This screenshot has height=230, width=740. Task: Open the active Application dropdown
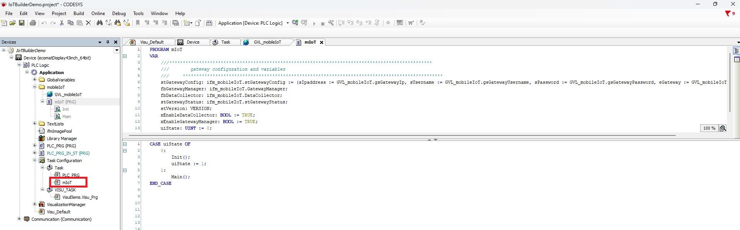pos(288,23)
